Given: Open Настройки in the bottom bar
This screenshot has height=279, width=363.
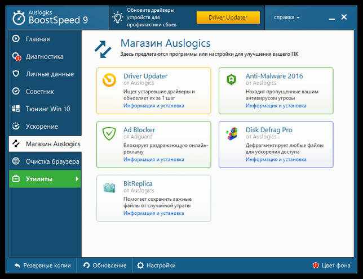Looking at the screenshot, I should [x=156, y=265].
